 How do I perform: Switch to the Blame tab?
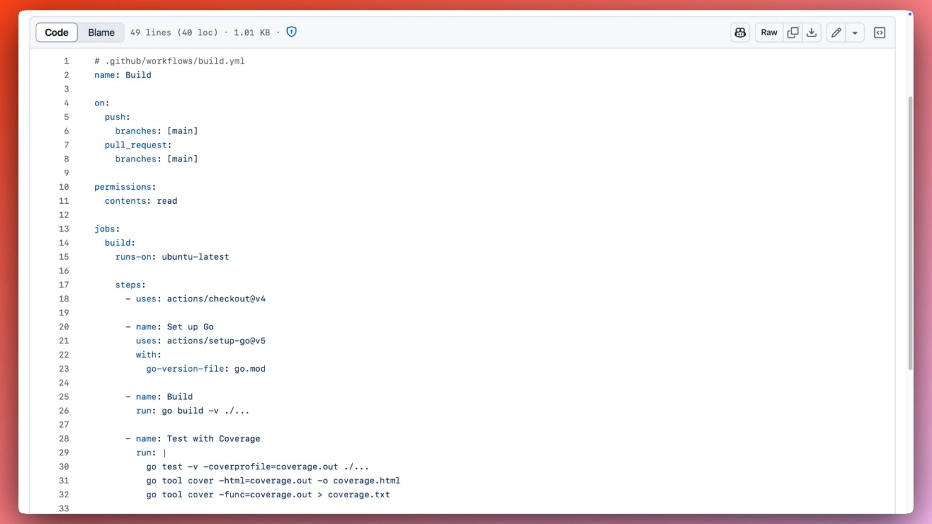pos(101,32)
